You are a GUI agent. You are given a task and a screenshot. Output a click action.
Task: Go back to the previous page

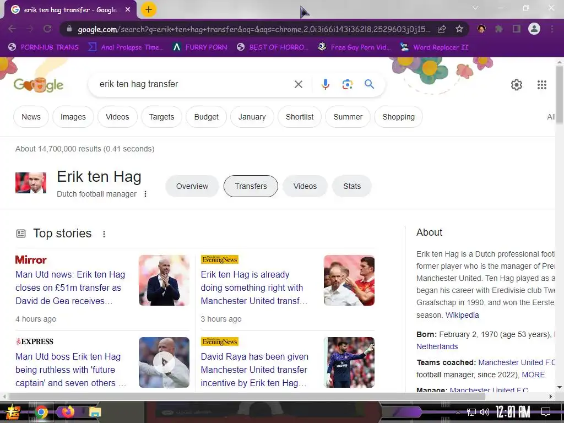[12, 29]
